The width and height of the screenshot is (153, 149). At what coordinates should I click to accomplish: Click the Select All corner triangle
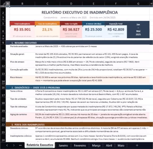pyautogui.click(x=4, y=4)
